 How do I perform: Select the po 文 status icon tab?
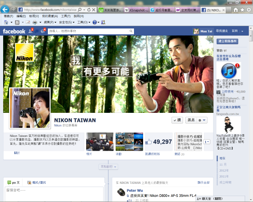pyautogui.click(x=13, y=183)
